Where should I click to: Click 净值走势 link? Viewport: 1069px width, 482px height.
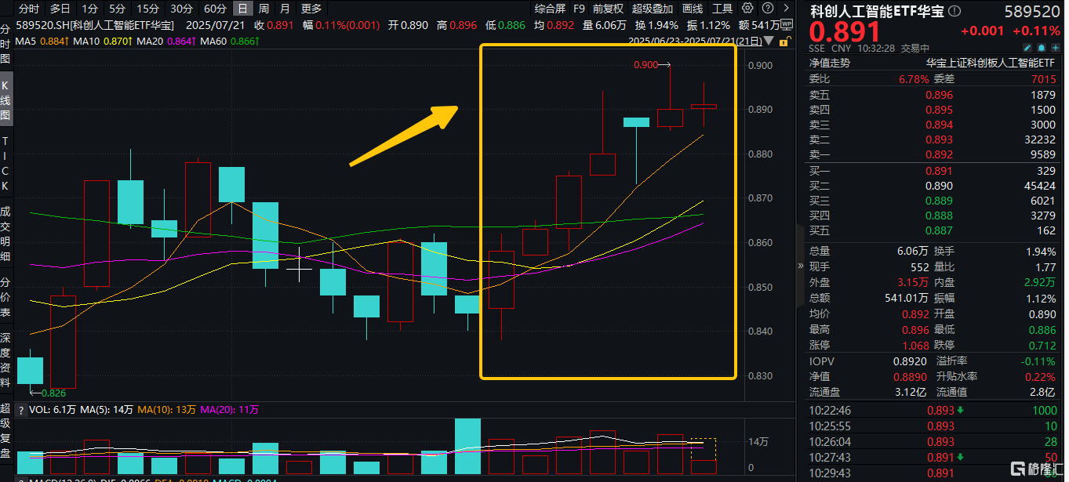click(x=830, y=63)
